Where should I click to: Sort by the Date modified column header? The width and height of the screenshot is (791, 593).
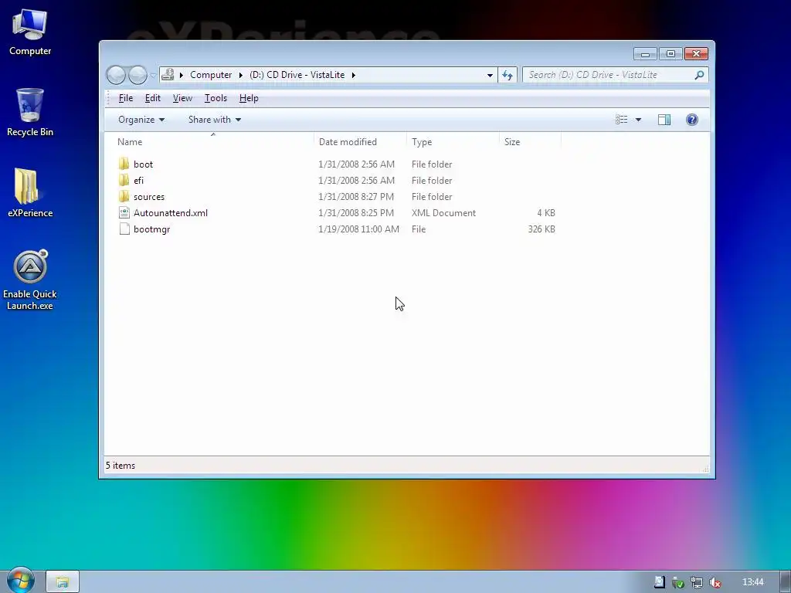click(360, 142)
